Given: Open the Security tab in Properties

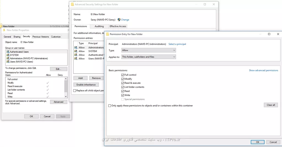Looking at the screenshot, I should [x=26, y=36].
